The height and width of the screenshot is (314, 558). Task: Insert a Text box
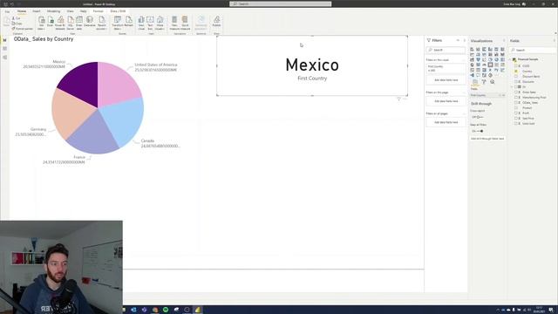[x=150, y=22]
